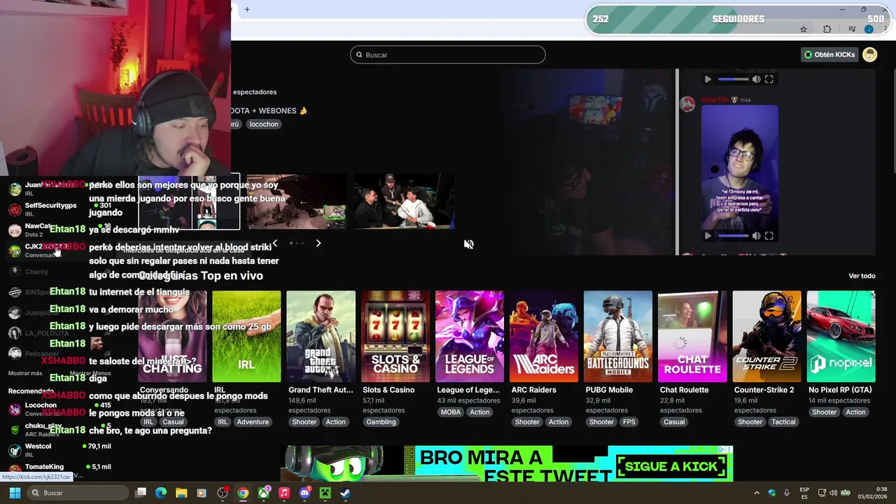Screen dimensions: 896x504
Task: Open the clock and date showing 0:38
Action: [x=872, y=493]
